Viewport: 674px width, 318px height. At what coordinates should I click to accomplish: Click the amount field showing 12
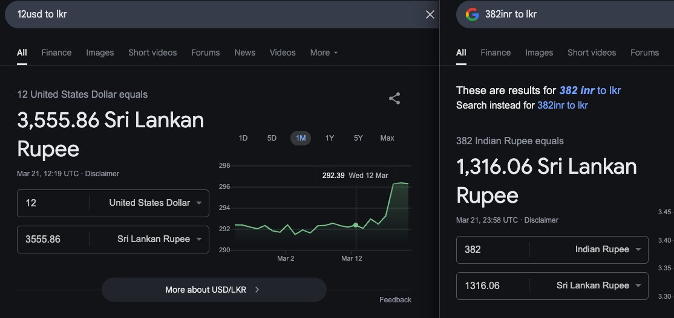53,203
